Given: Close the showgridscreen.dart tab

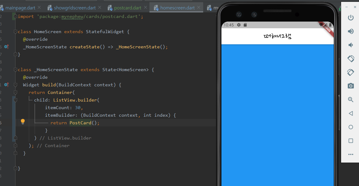Looking at the screenshot, I should pos(100,8).
